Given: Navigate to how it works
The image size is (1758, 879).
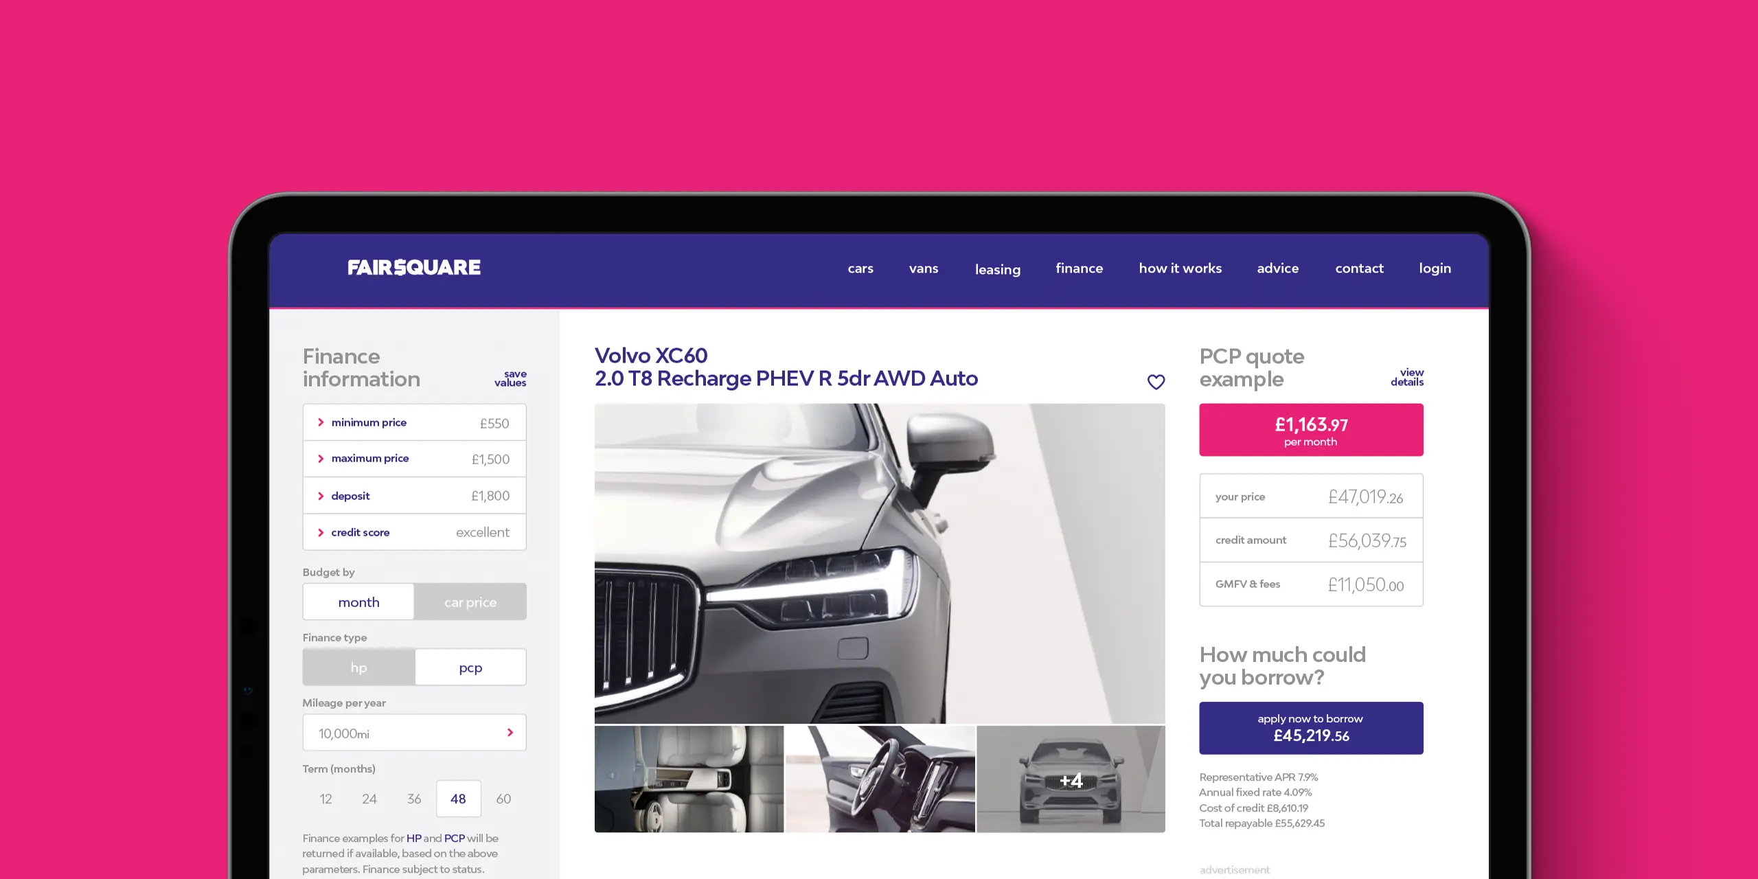Looking at the screenshot, I should [x=1180, y=269].
